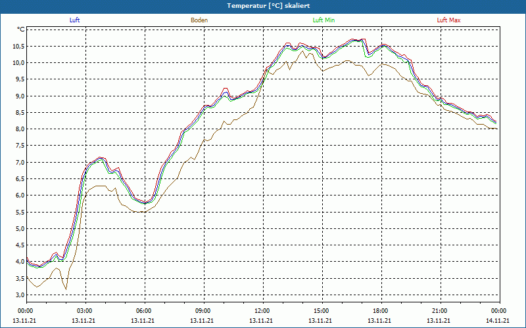Click the chart title Temperatur [°C] skaliert

268,6
